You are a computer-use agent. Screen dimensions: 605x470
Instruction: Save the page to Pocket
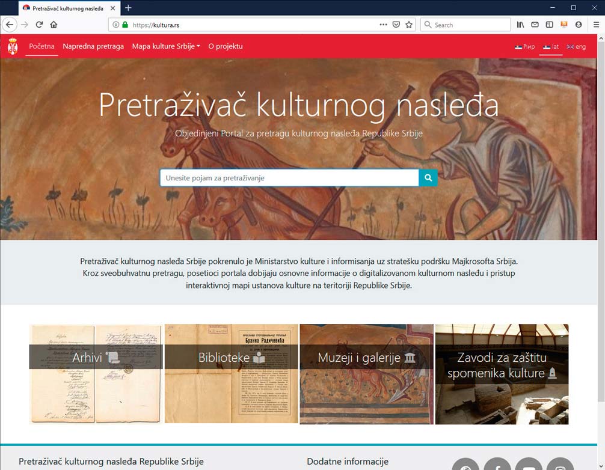coord(396,25)
